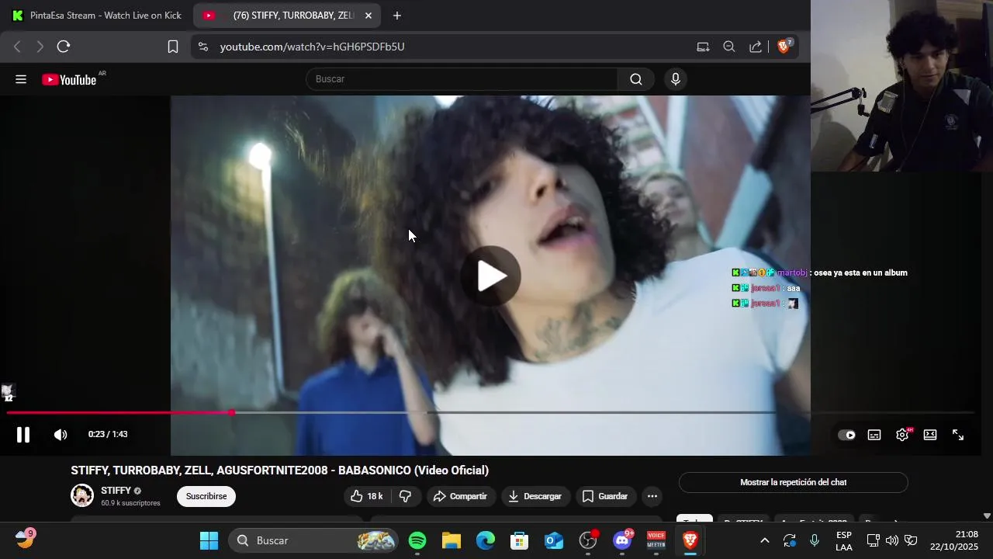This screenshot has height=559, width=993.
Task: Go forward in browser history
Action: [40, 47]
